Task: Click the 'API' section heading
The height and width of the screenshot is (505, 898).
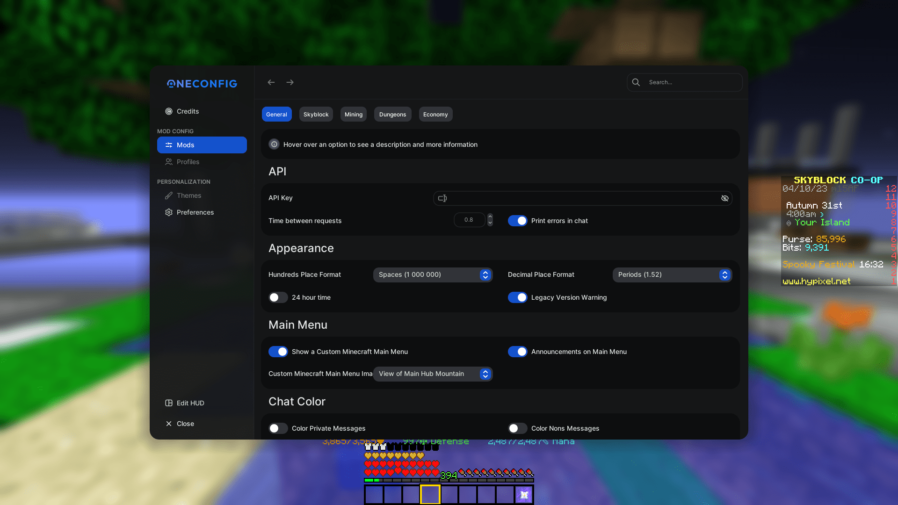Action: click(x=277, y=172)
